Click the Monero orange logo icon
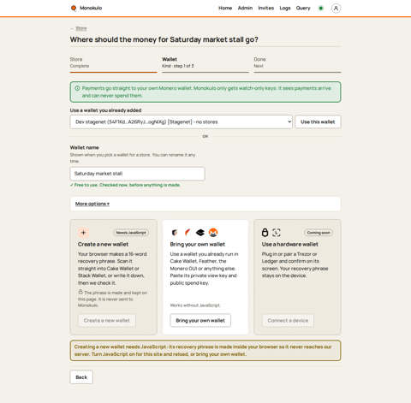 [x=213, y=233]
